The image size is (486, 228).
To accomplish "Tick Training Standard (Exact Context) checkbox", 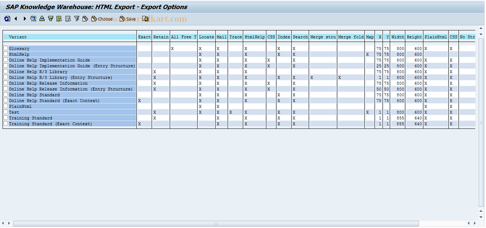I will coord(5,123).
